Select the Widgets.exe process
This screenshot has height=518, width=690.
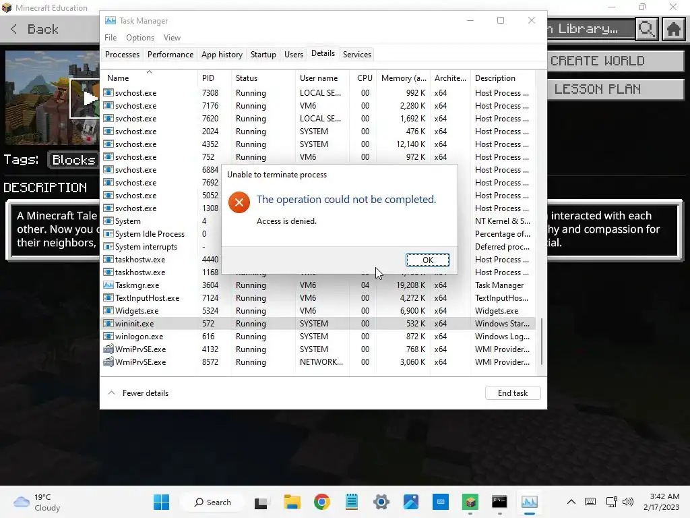tap(318, 310)
